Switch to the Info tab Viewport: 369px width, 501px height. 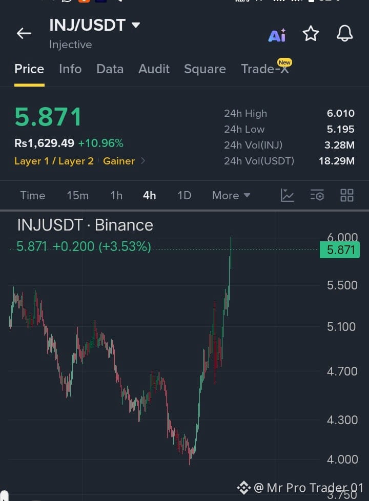pos(70,69)
